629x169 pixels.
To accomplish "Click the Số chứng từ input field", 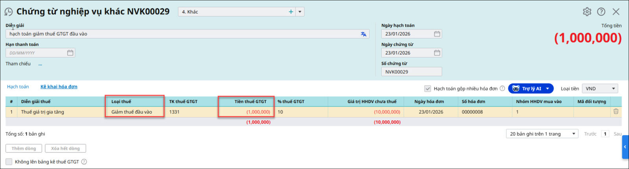I will click(411, 72).
